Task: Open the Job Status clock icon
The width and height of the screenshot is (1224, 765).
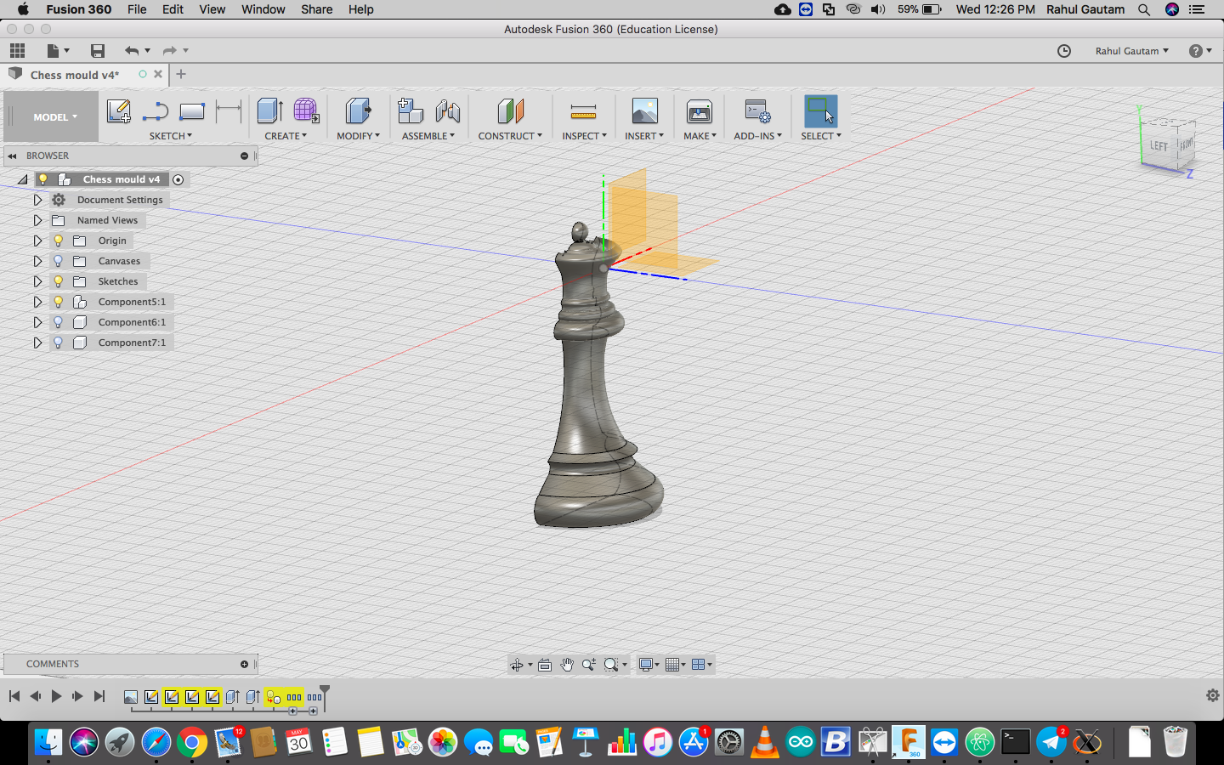Action: click(x=1064, y=51)
